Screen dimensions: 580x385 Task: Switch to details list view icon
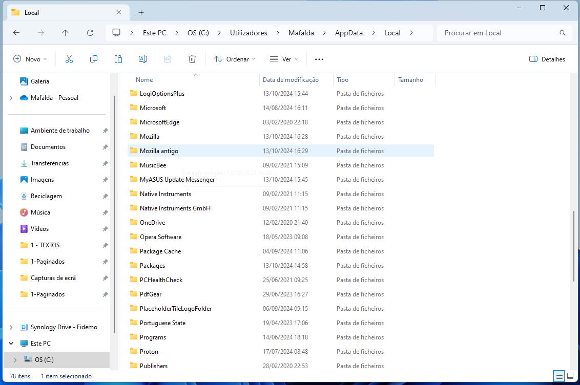[x=560, y=376]
